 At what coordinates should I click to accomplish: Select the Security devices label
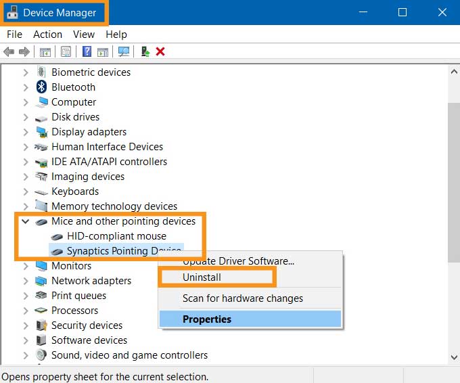click(87, 325)
